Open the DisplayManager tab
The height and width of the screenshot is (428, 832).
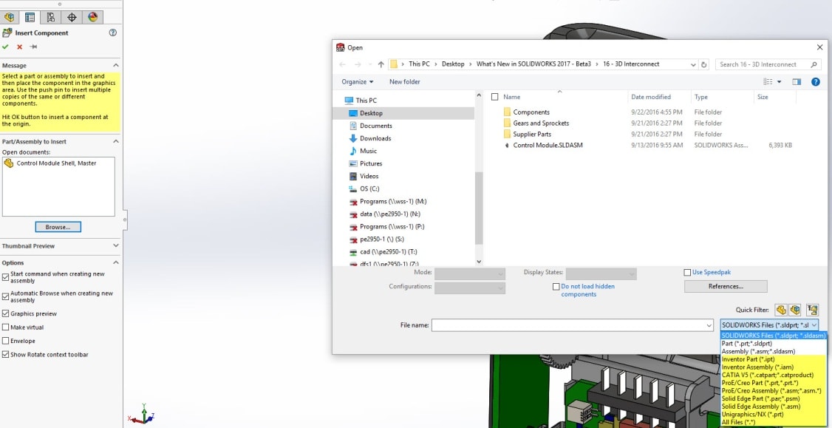tap(93, 17)
